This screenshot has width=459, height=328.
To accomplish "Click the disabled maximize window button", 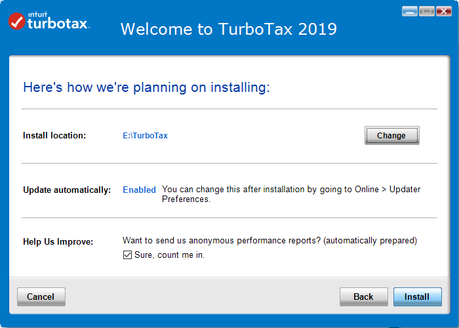I will click(x=426, y=11).
